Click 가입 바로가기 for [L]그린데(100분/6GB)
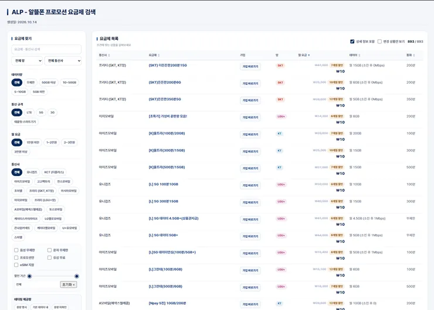434x310 pixels. (250, 271)
